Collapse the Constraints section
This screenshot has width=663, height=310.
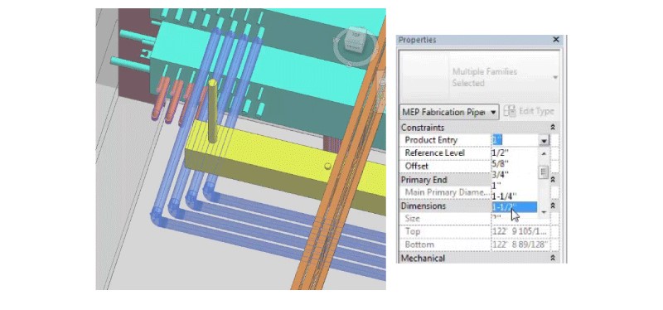point(552,128)
